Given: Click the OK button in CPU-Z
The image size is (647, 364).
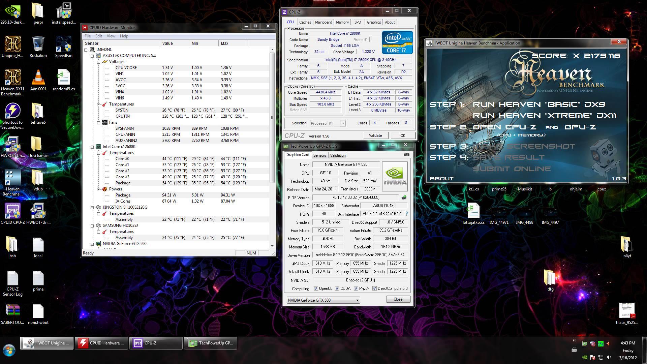Looking at the screenshot, I should [403, 135].
